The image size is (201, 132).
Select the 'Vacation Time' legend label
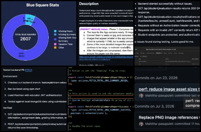click(65, 44)
